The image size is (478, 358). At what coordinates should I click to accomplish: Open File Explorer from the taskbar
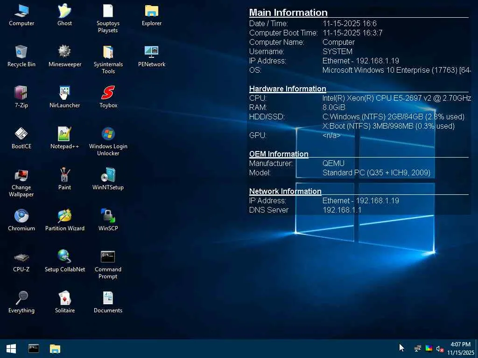55,349
